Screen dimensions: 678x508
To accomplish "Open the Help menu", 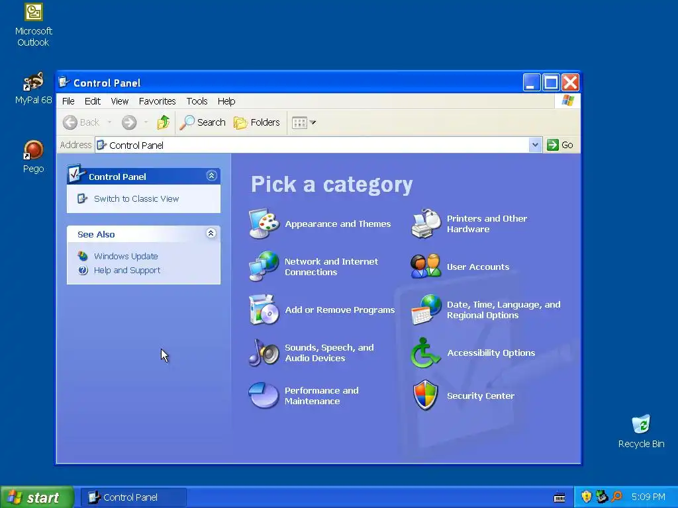I will tap(226, 101).
